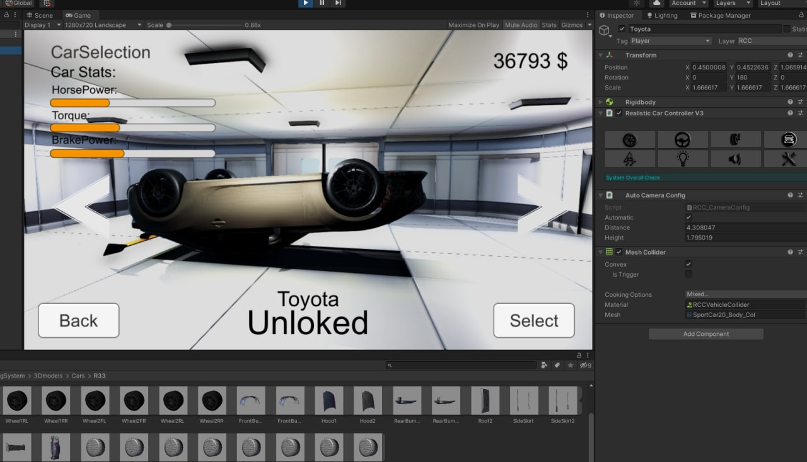Click the Pause button in toolbar
Image resolution: width=807 pixels, height=462 pixels.
click(x=322, y=3)
